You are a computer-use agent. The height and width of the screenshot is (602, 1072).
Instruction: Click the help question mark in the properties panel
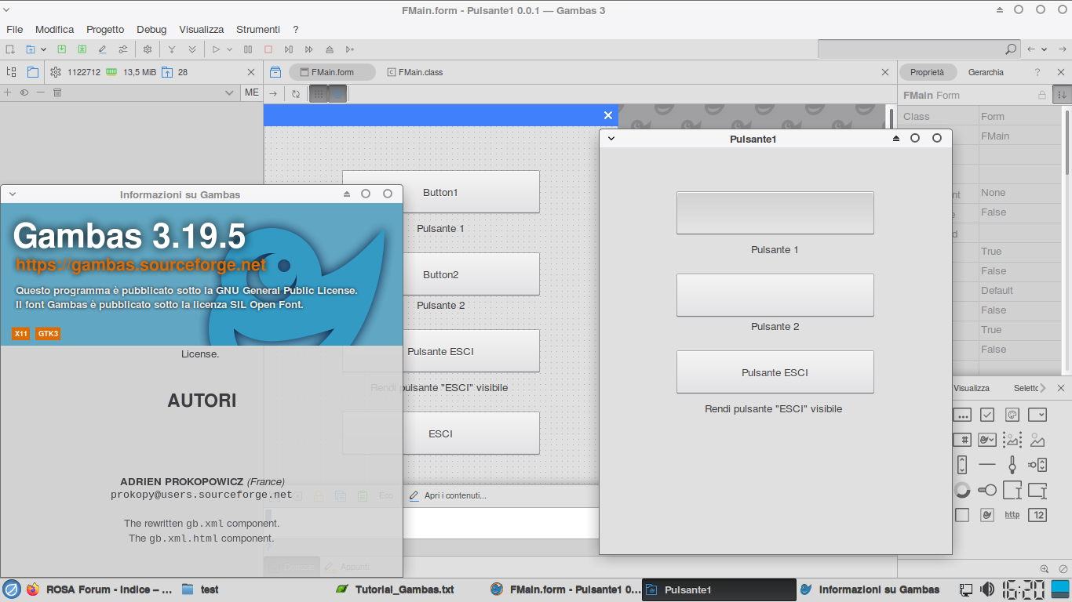coord(1037,72)
